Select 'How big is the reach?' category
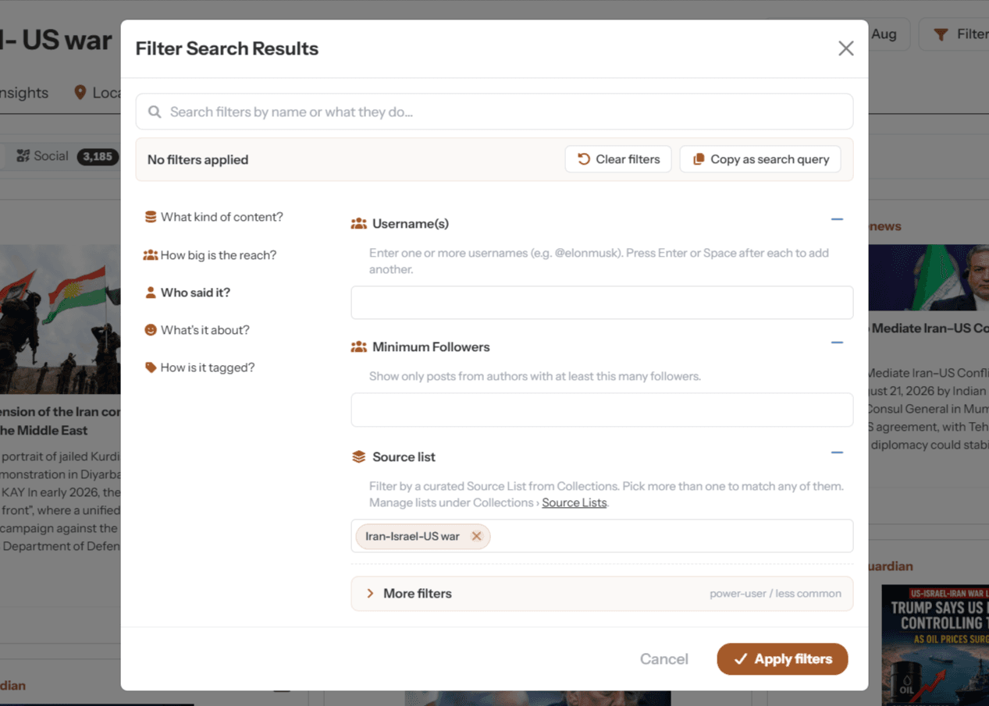 (210, 255)
